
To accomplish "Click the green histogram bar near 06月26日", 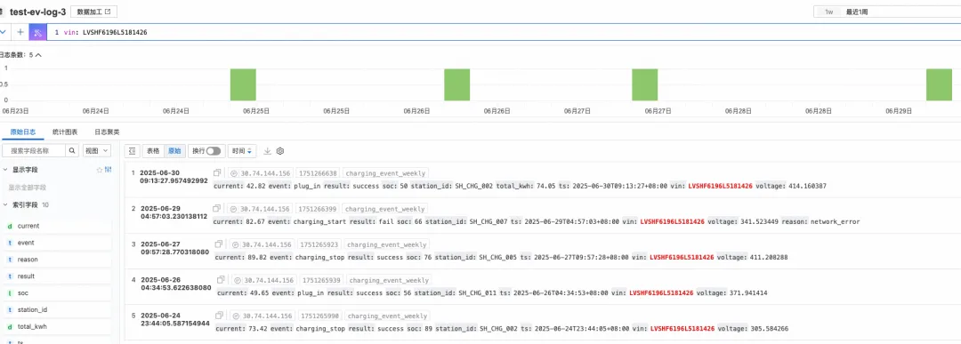I will coord(456,84).
